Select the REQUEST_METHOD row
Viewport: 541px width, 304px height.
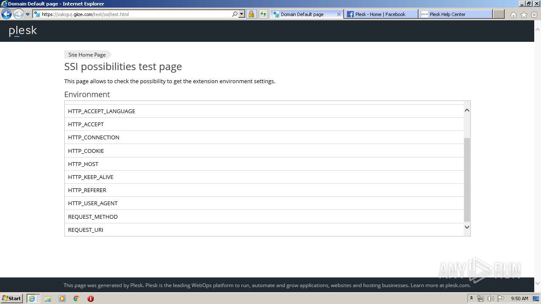point(264,217)
